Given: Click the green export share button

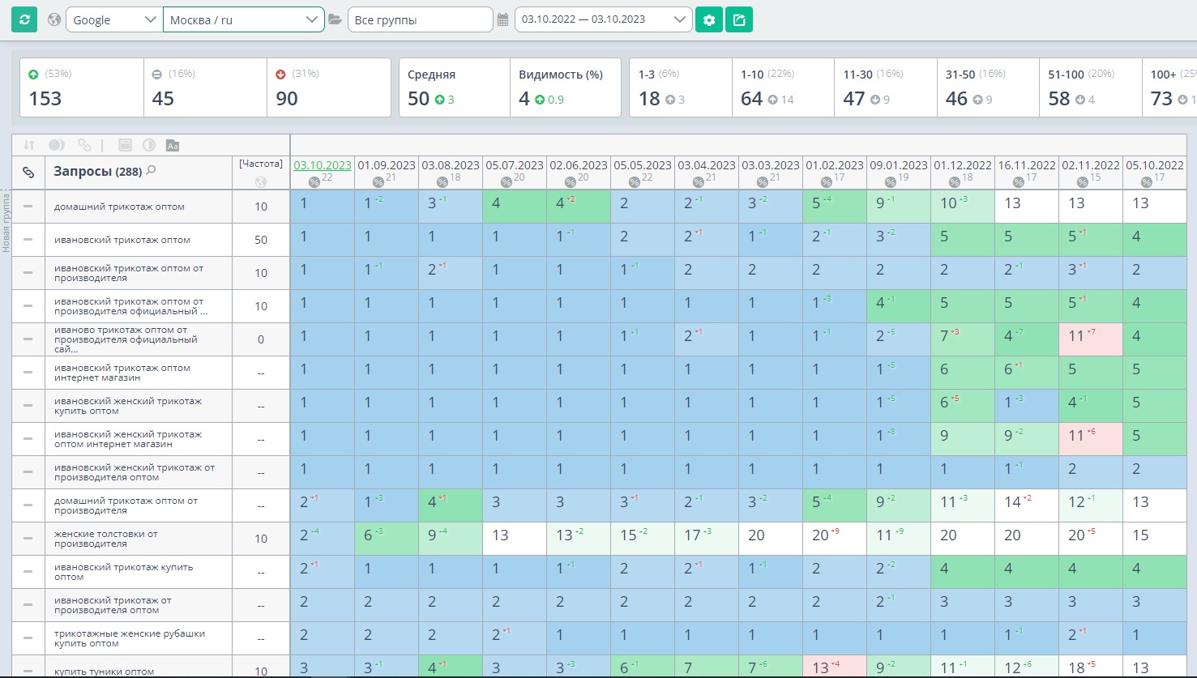Looking at the screenshot, I should tap(739, 19).
